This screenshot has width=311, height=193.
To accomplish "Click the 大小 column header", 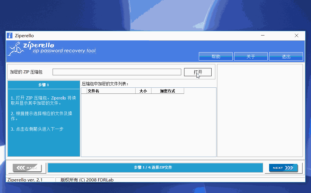I will pos(143,91).
